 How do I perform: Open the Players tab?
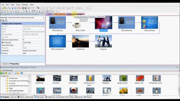point(88,97)
